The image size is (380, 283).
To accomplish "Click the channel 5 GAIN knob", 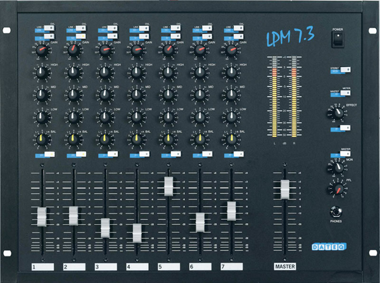I will click(x=168, y=50).
